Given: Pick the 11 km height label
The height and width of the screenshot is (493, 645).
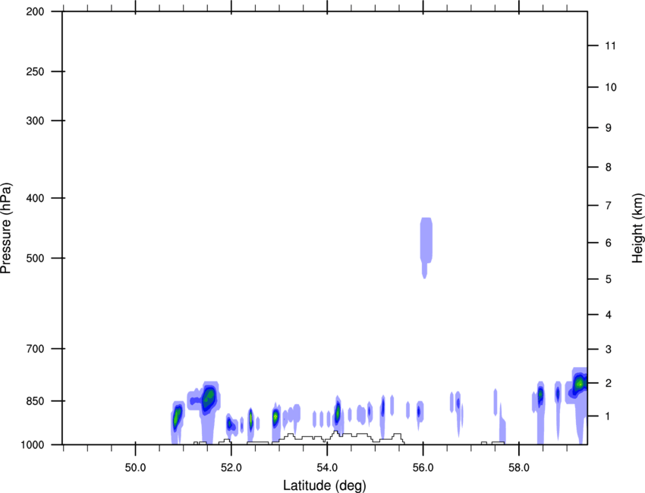Looking at the screenshot, I should pyautogui.click(x=610, y=46).
